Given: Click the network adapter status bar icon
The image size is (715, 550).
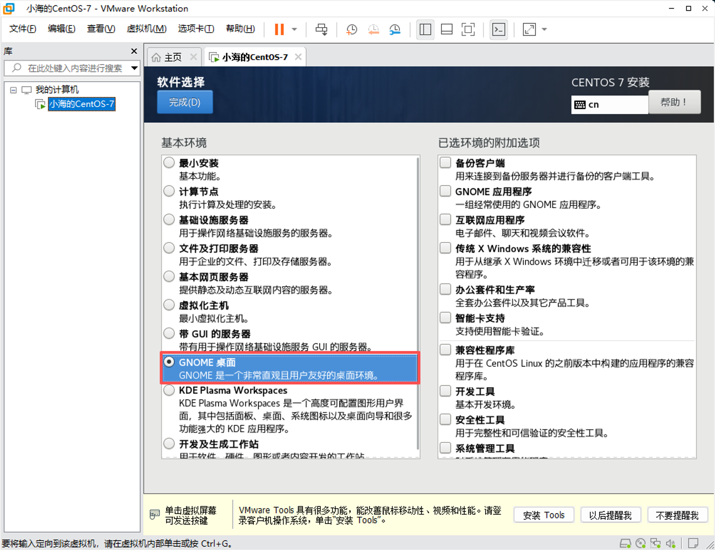Looking at the screenshot, I should coord(656,543).
